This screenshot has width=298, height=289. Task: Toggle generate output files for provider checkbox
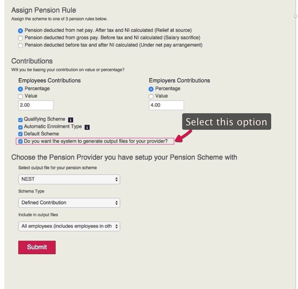pyautogui.click(x=20, y=142)
